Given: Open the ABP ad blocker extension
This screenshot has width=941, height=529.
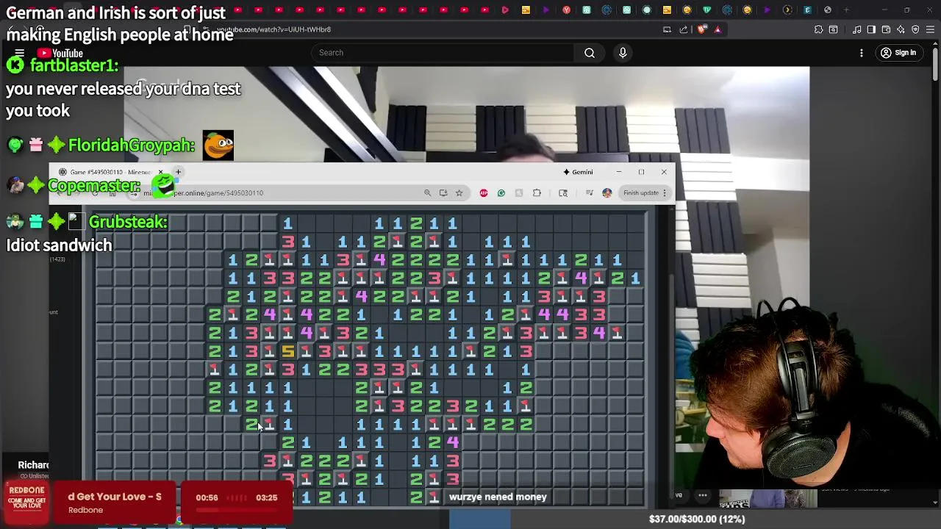Looking at the screenshot, I should (484, 192).
